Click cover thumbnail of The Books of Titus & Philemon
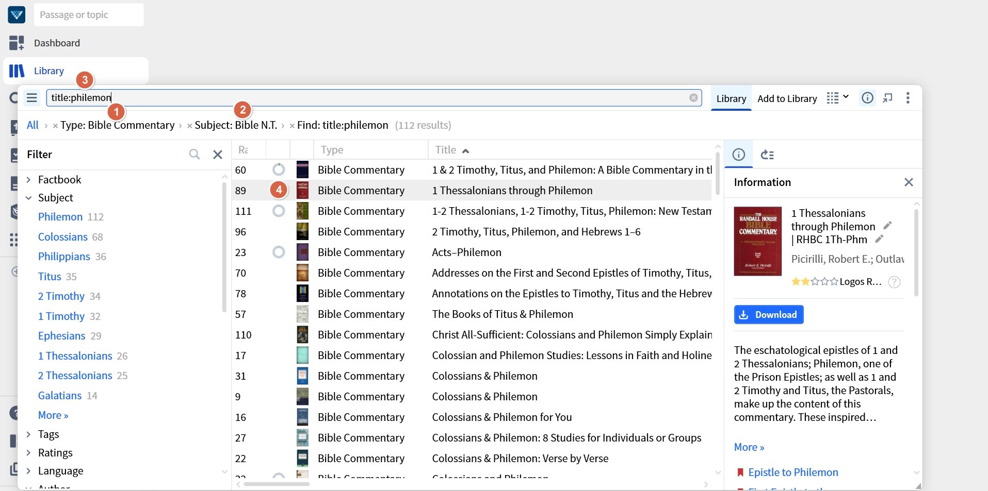 point(302,314)
